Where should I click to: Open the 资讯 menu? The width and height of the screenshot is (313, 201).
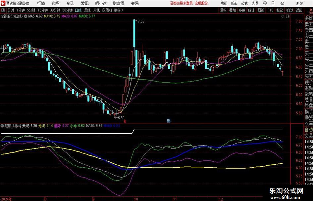(x=70, y=3)
